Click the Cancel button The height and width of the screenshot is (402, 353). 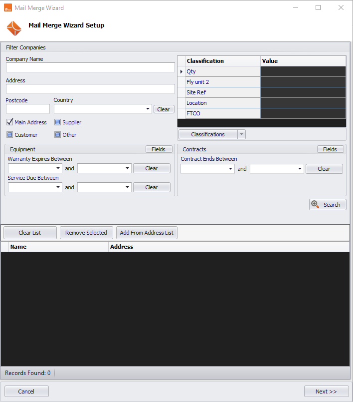26,391
